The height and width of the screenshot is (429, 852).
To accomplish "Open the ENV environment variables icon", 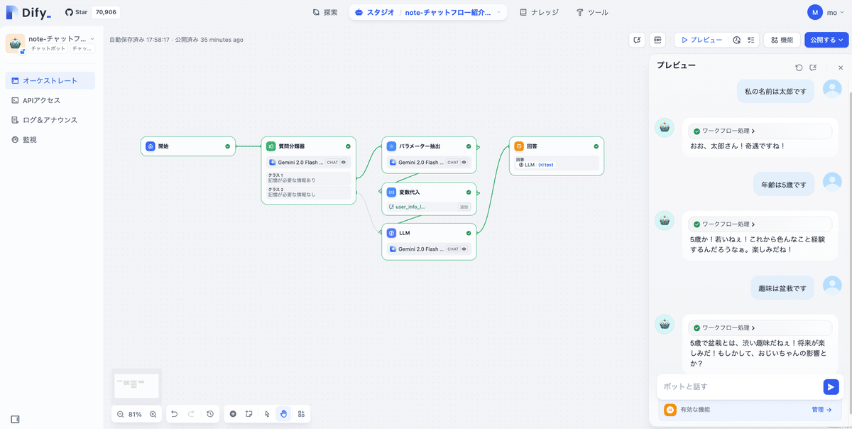I will coord(657,40).
